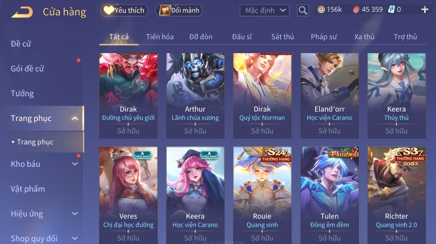Screen dimensions: 436x244
Task: Open Arthur Lãnh chúa xương skin card
Action: click(x=195, y=95)
